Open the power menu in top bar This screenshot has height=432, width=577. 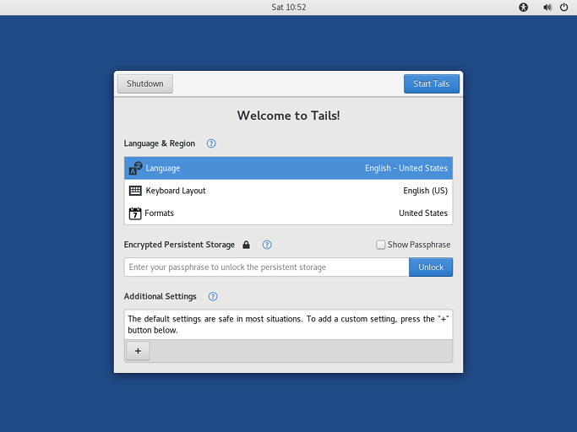click(x=563, y=7)
